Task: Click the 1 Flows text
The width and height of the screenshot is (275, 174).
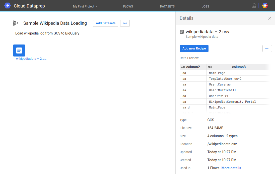Action: click(213, 168)
